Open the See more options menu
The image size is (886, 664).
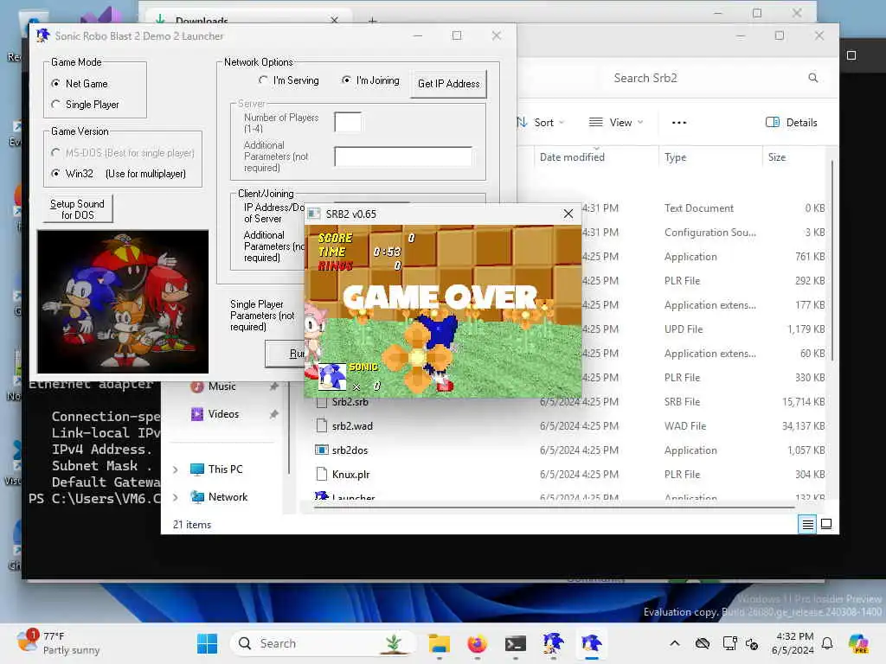(x=678, y=123)
